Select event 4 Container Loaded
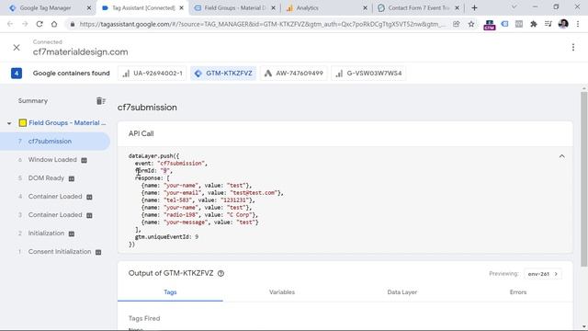 55,197
